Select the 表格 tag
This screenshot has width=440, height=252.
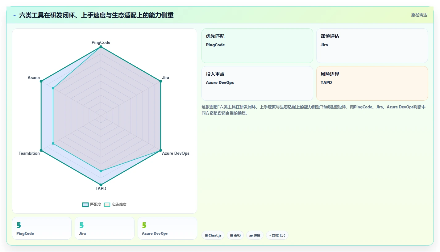coord(235,235)
